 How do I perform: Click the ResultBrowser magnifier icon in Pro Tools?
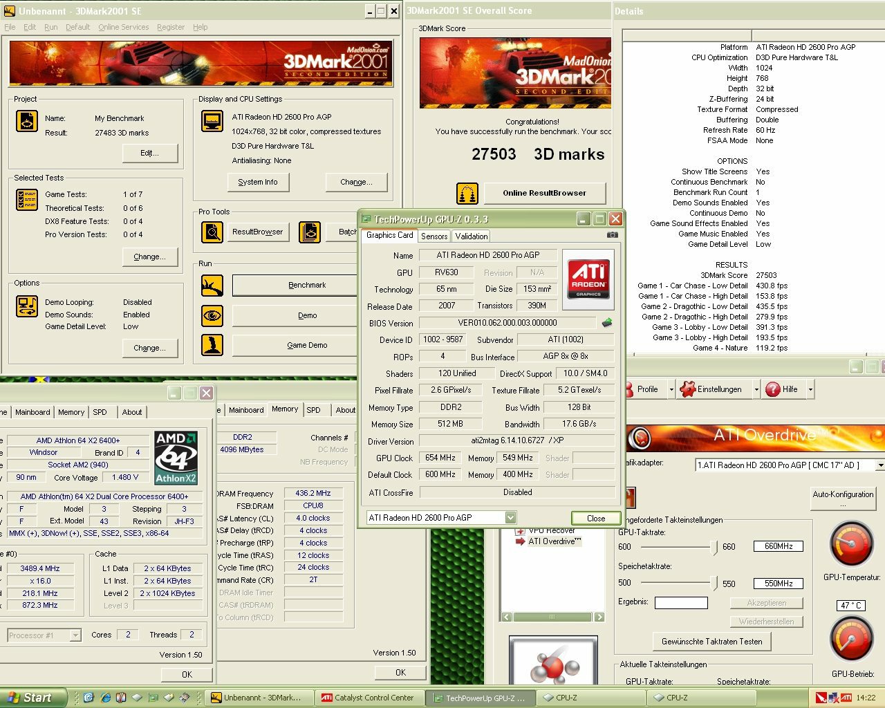(x=212, y=232)
